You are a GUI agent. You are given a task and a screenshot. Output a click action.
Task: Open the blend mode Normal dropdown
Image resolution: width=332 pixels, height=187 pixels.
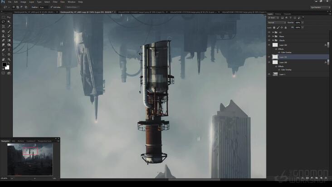click(277, 23)
